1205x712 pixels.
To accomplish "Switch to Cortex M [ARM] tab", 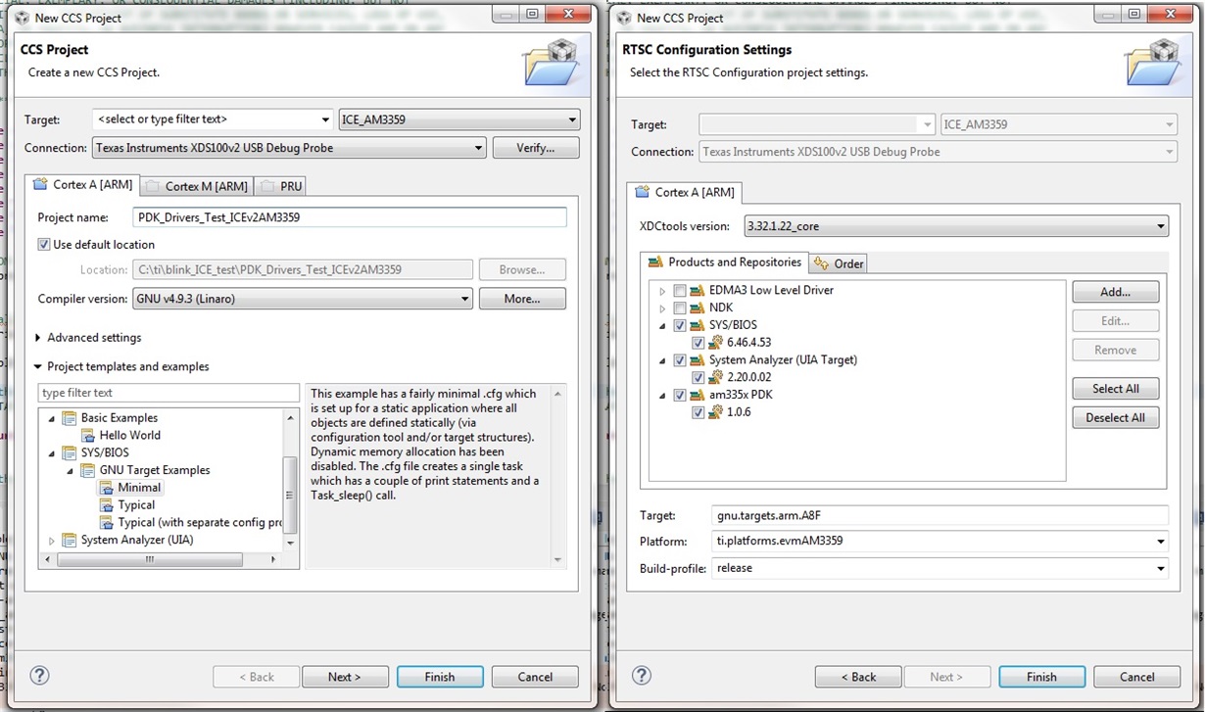I will [197, 186].
